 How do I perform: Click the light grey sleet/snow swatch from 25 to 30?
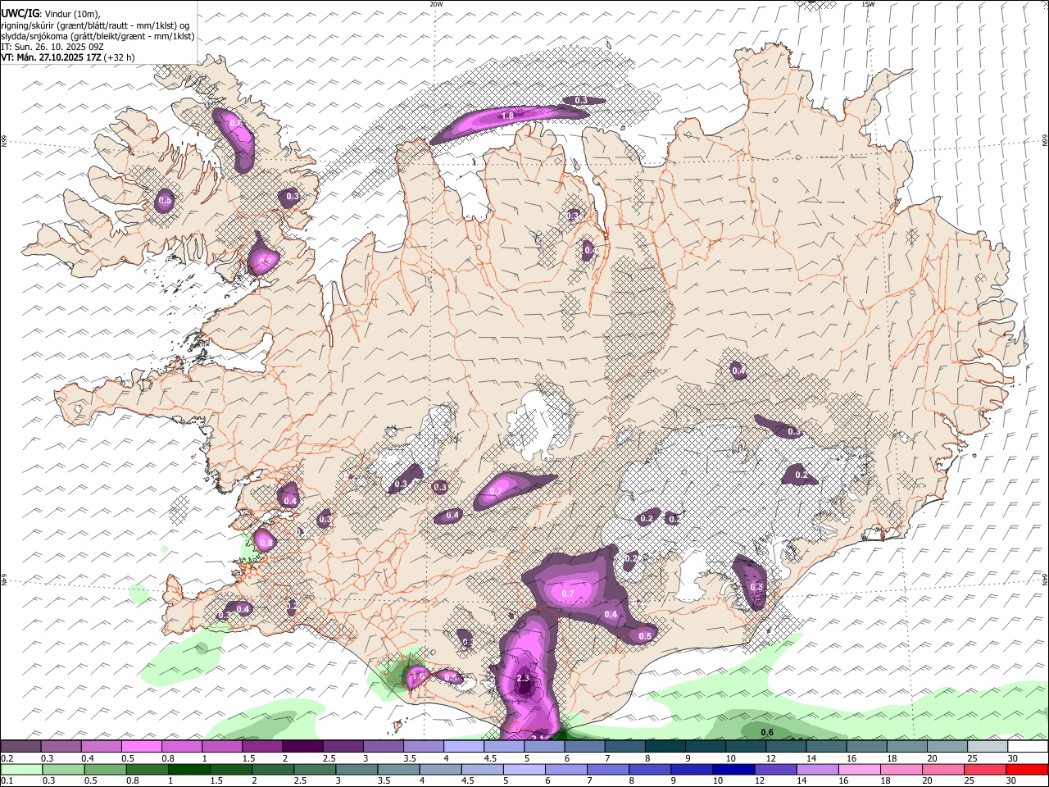coord(987,746)
